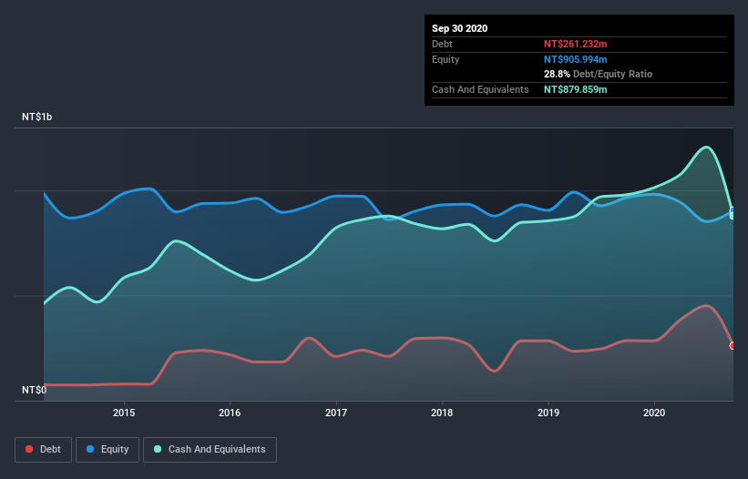Click the NT$0 y-axis label
Image resolution: width=748 pixels, height=479 pixels.
pyautogui.click(x=35, y=390)
